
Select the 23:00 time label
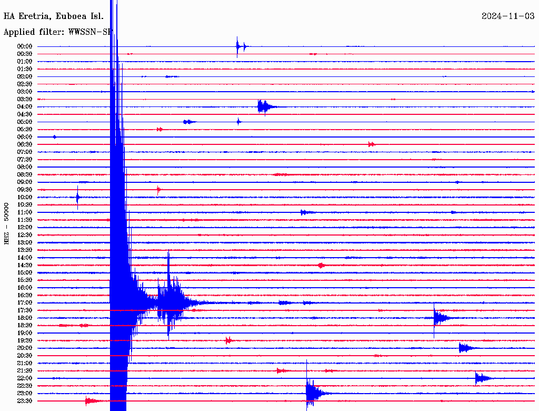pyautogui.click(x=25, y=394)
